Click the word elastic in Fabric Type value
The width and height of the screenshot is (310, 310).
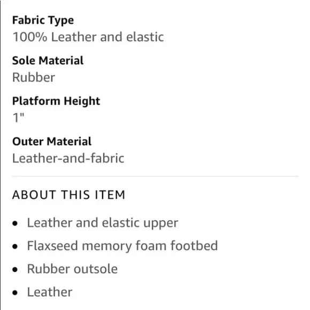coord(145,37)
